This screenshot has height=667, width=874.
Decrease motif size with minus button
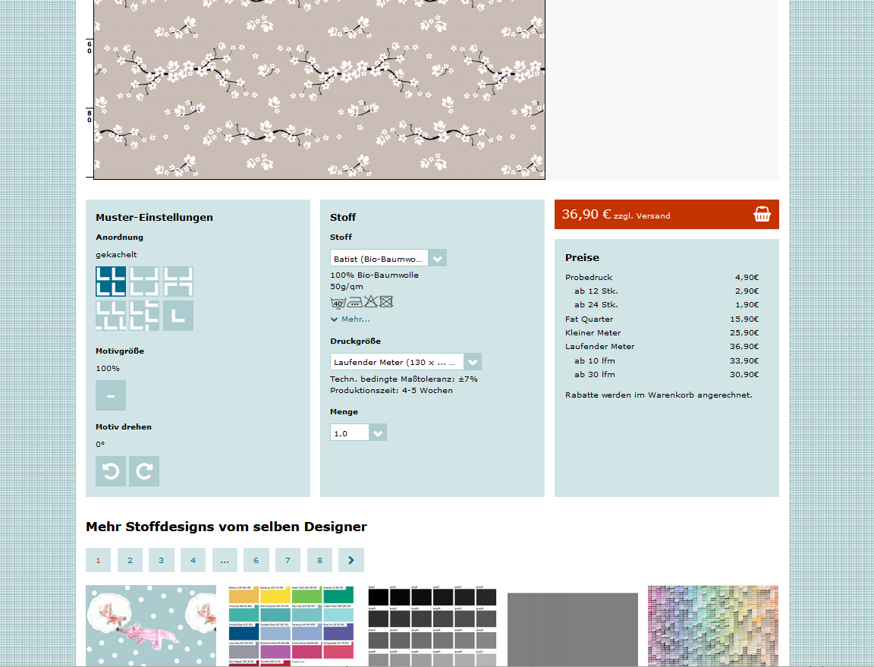[111, 395]
